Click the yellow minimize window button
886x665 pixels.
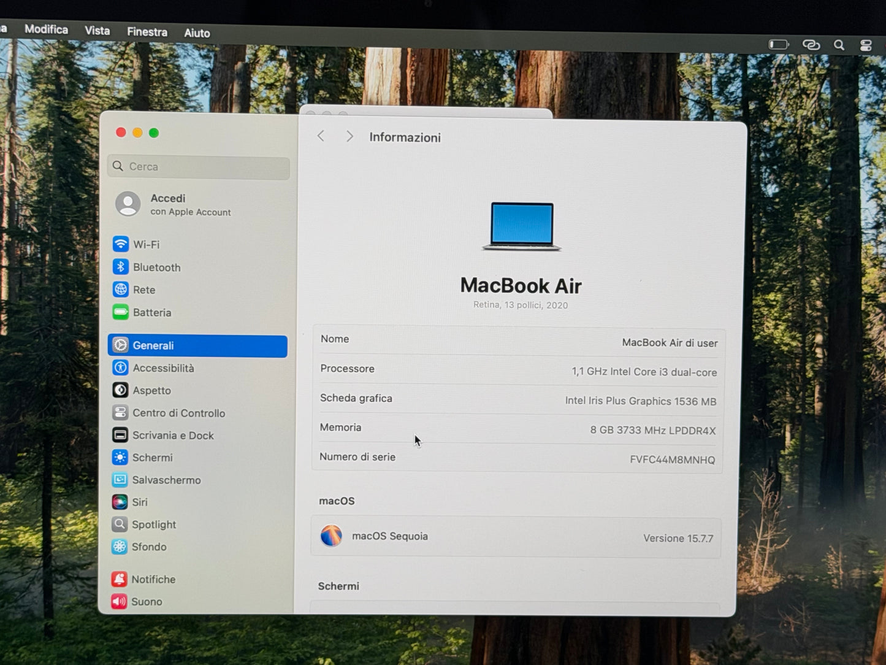pyautogui.click(x=137, y=133)
